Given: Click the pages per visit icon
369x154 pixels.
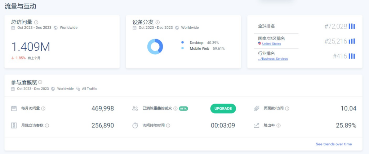Looking at the screenshot, I should tap(256, 109).
